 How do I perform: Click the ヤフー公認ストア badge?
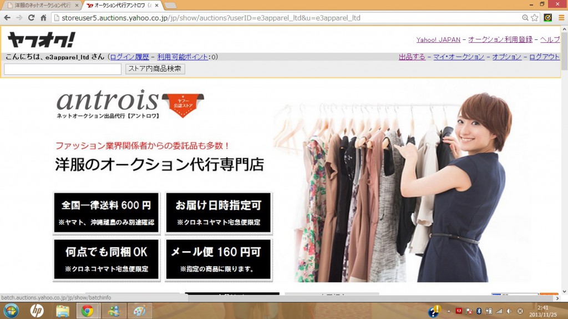click(x=183, y=105)
